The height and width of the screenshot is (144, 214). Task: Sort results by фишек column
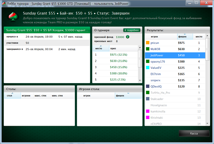pos(185,37)
